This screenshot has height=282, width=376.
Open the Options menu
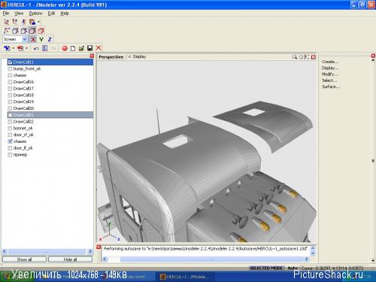coord(35,14)
